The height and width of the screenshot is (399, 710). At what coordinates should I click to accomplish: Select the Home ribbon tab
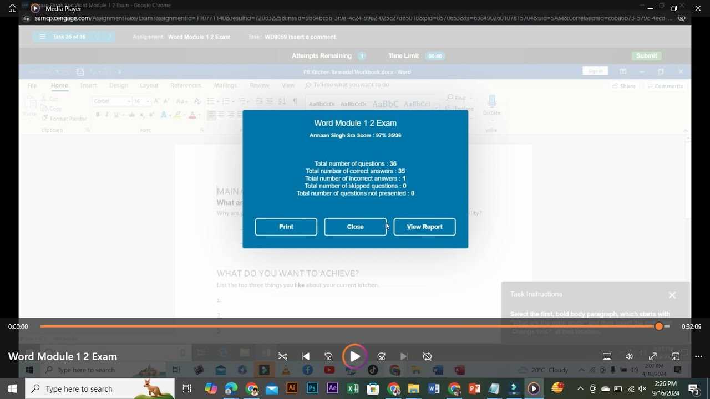[x=59, y=86]
